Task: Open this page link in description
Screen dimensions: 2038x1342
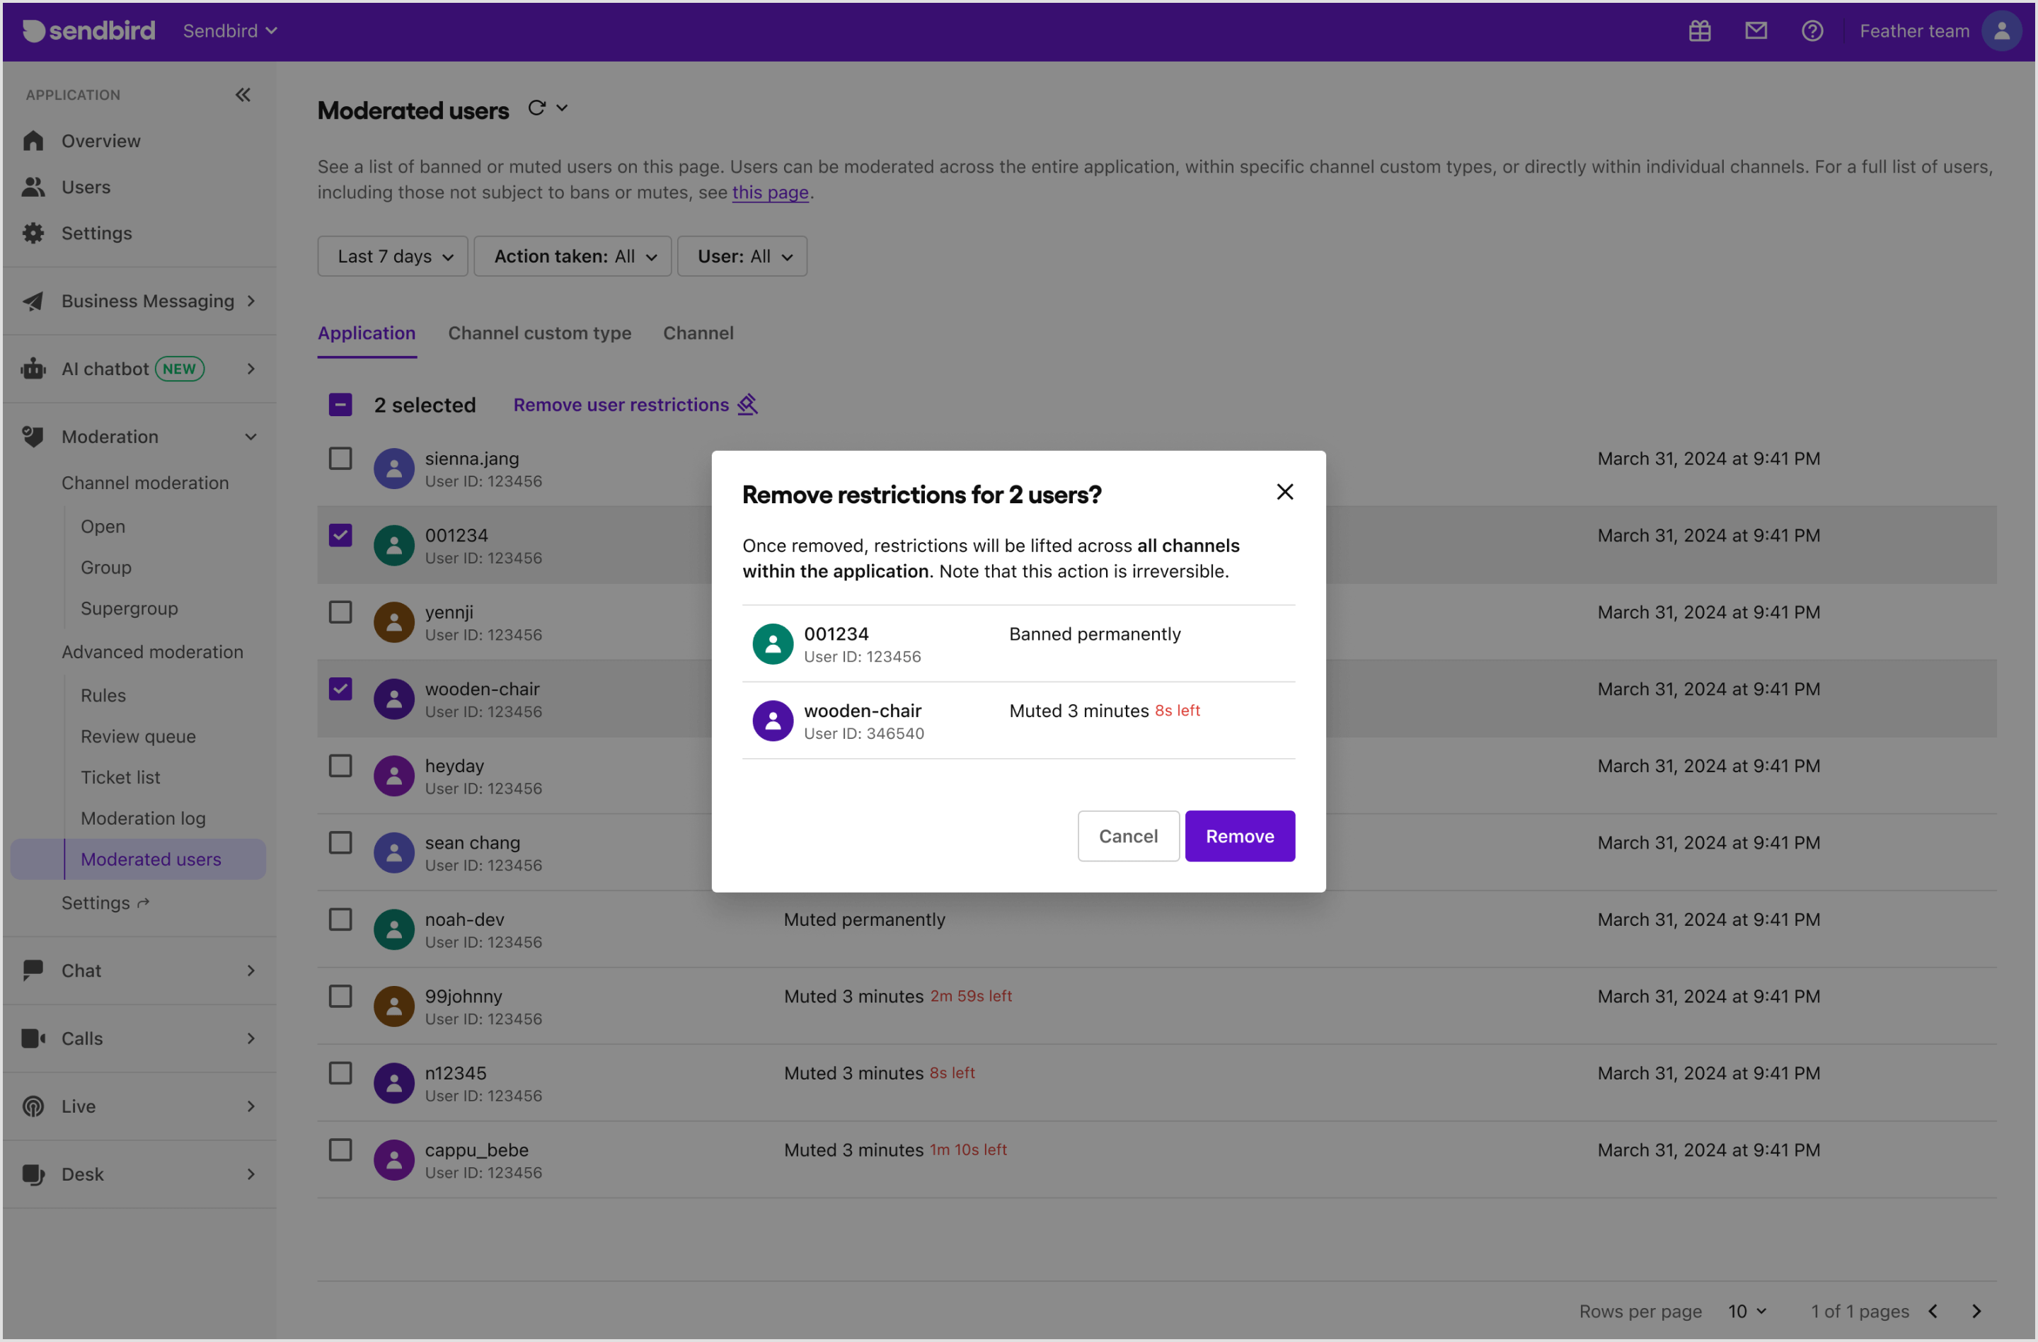Action: (770, 192)
